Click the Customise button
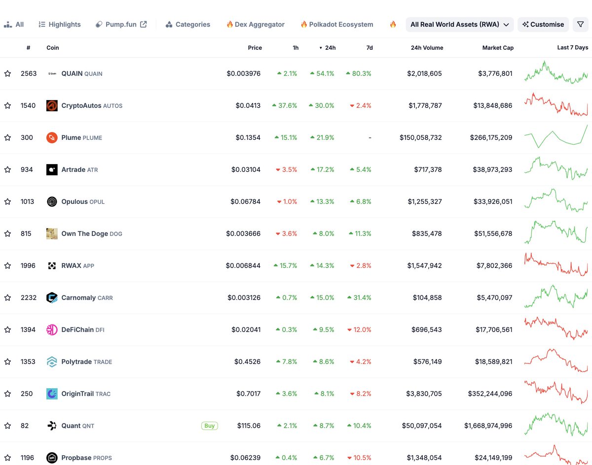The image size is (592, 465). click(543, 24)
